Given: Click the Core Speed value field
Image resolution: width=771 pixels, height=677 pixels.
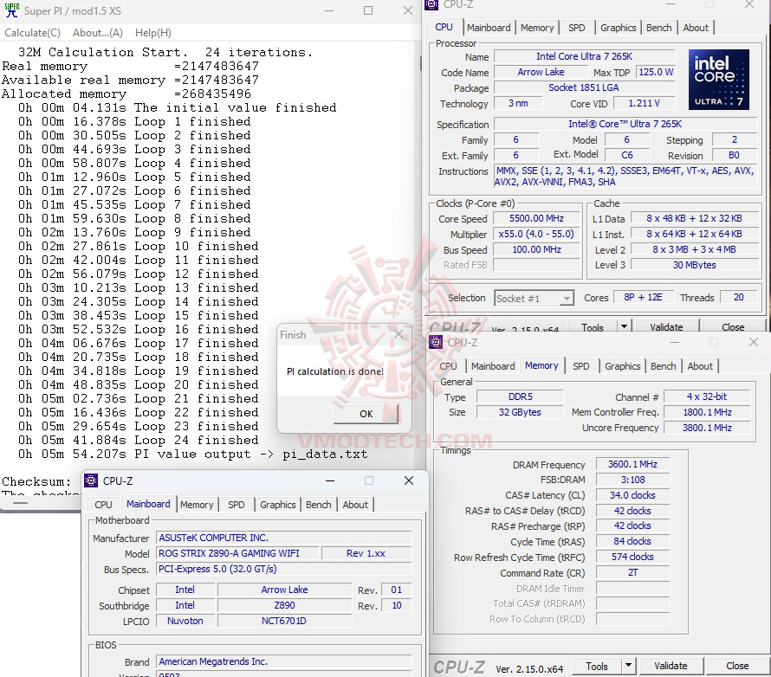Looking at the screenshot, I should click(535, 217).
